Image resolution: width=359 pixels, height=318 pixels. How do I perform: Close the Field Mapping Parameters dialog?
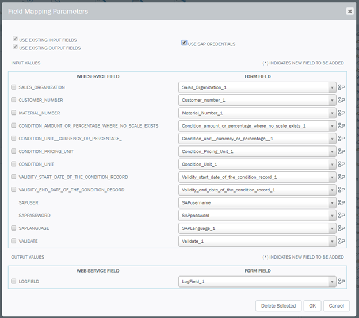(350, 11)
